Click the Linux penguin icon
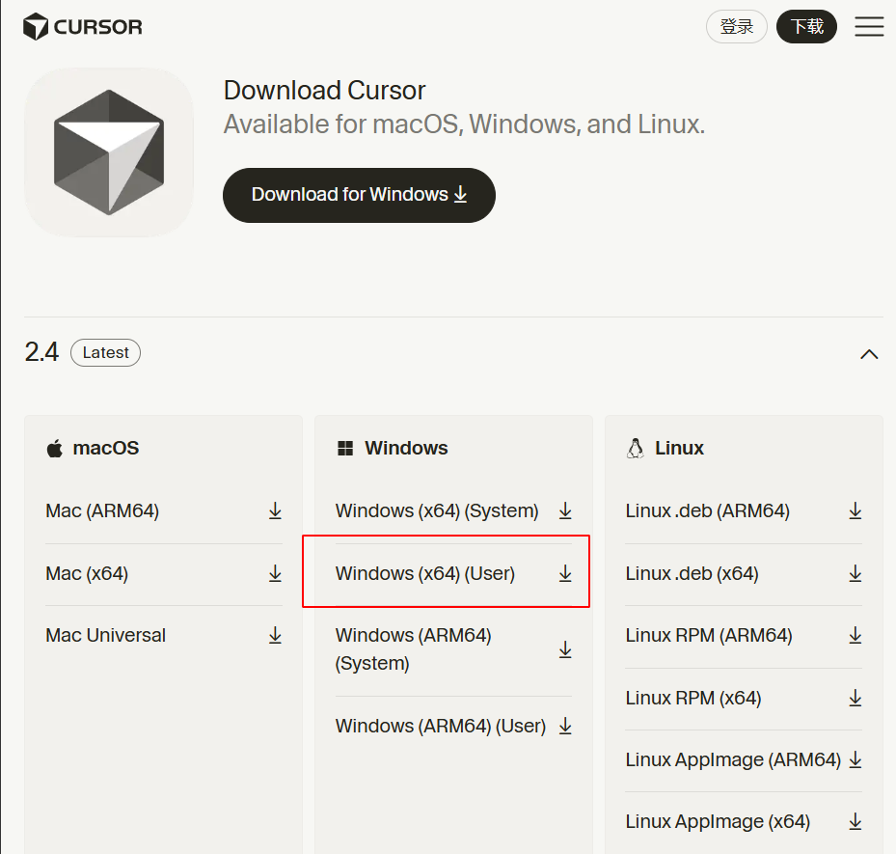 coord(635,448)
